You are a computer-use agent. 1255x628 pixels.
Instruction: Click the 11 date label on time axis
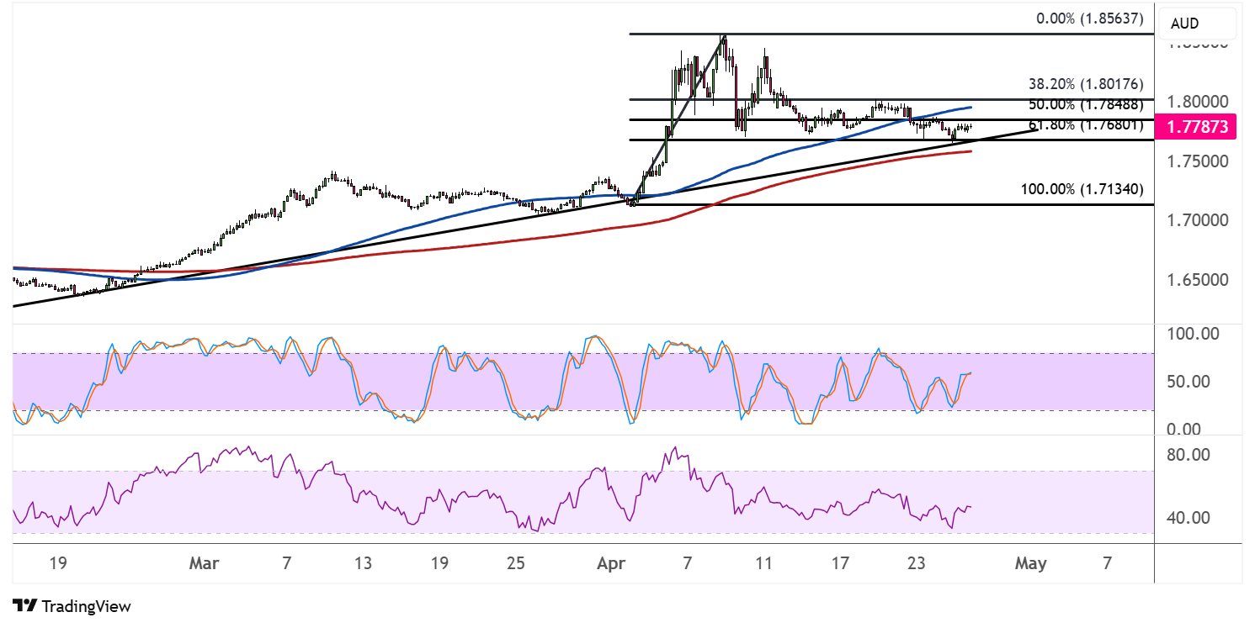(x=763, y=564)
